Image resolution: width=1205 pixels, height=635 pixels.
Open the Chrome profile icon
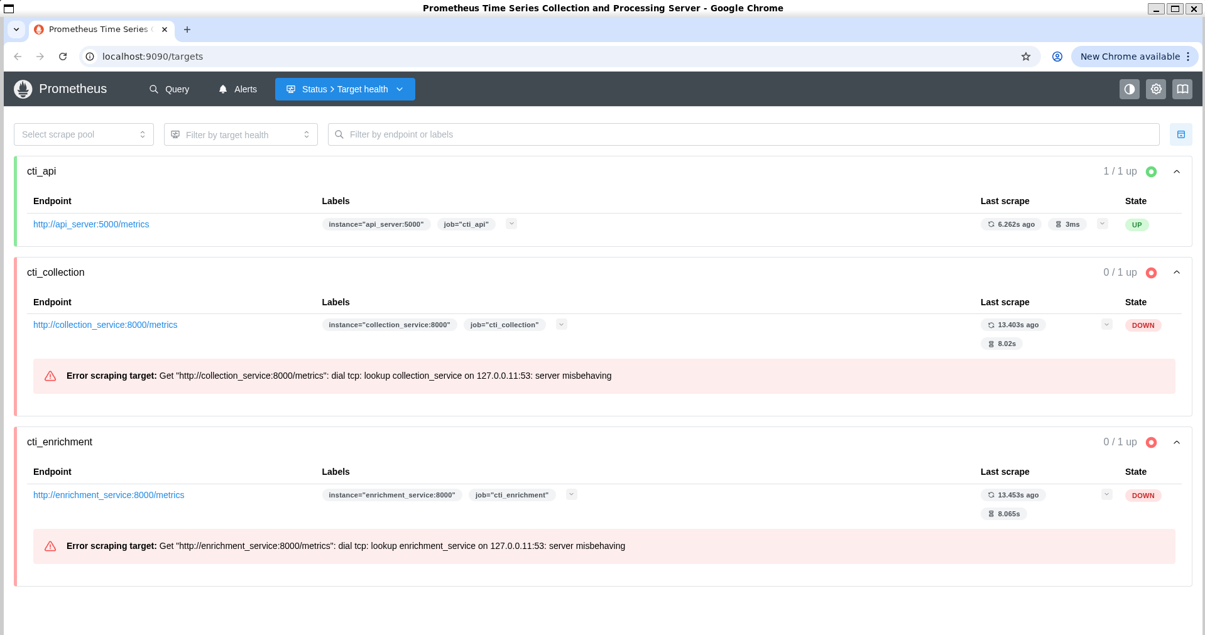[x=1057, y=57]
